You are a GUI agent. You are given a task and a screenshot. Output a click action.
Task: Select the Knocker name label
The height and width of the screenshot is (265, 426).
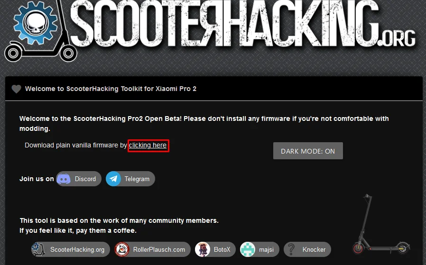click(x=314, y=250)
